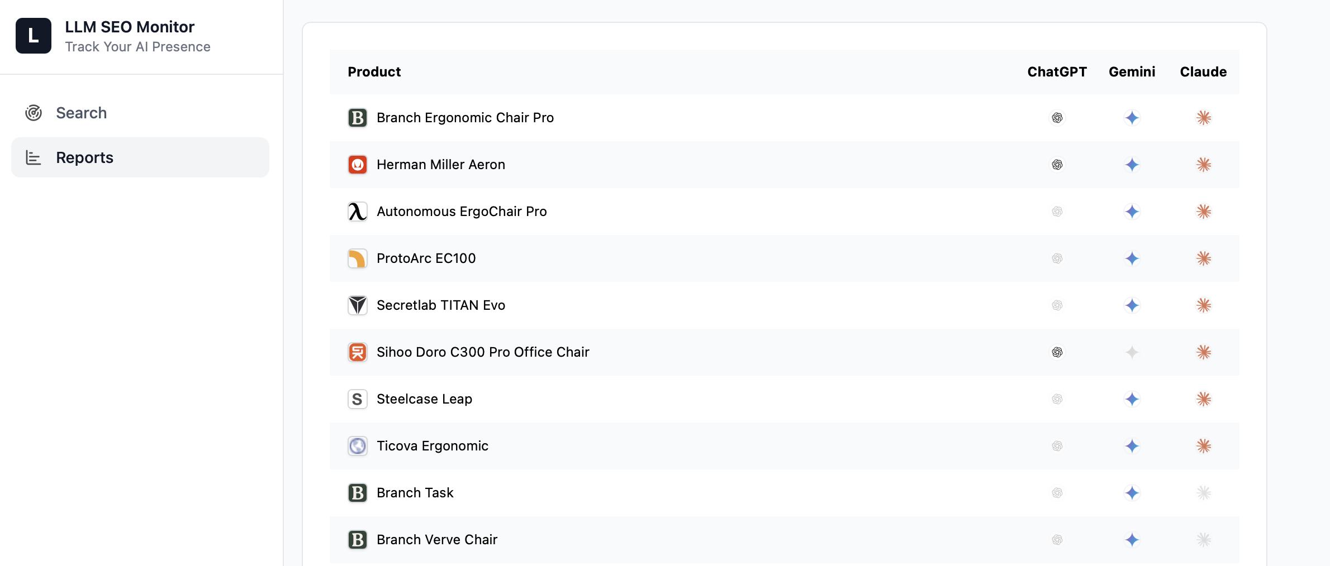This screenshot has height=566, width=1330.
Task: Click faded Gemini icon for Sihoo Doro C300
Action: 1132,352
